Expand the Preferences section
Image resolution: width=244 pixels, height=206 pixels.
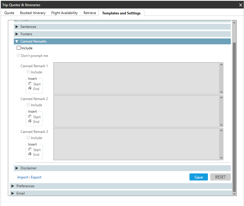click(x=25, y=186)
